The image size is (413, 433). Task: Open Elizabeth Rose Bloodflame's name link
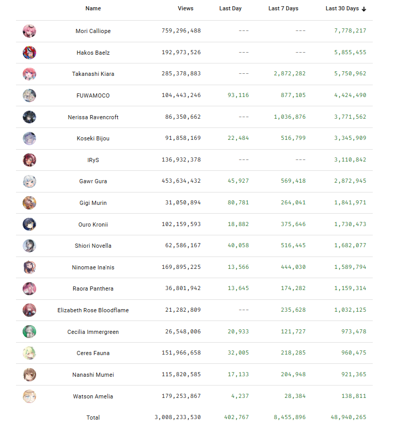(93, 310)
